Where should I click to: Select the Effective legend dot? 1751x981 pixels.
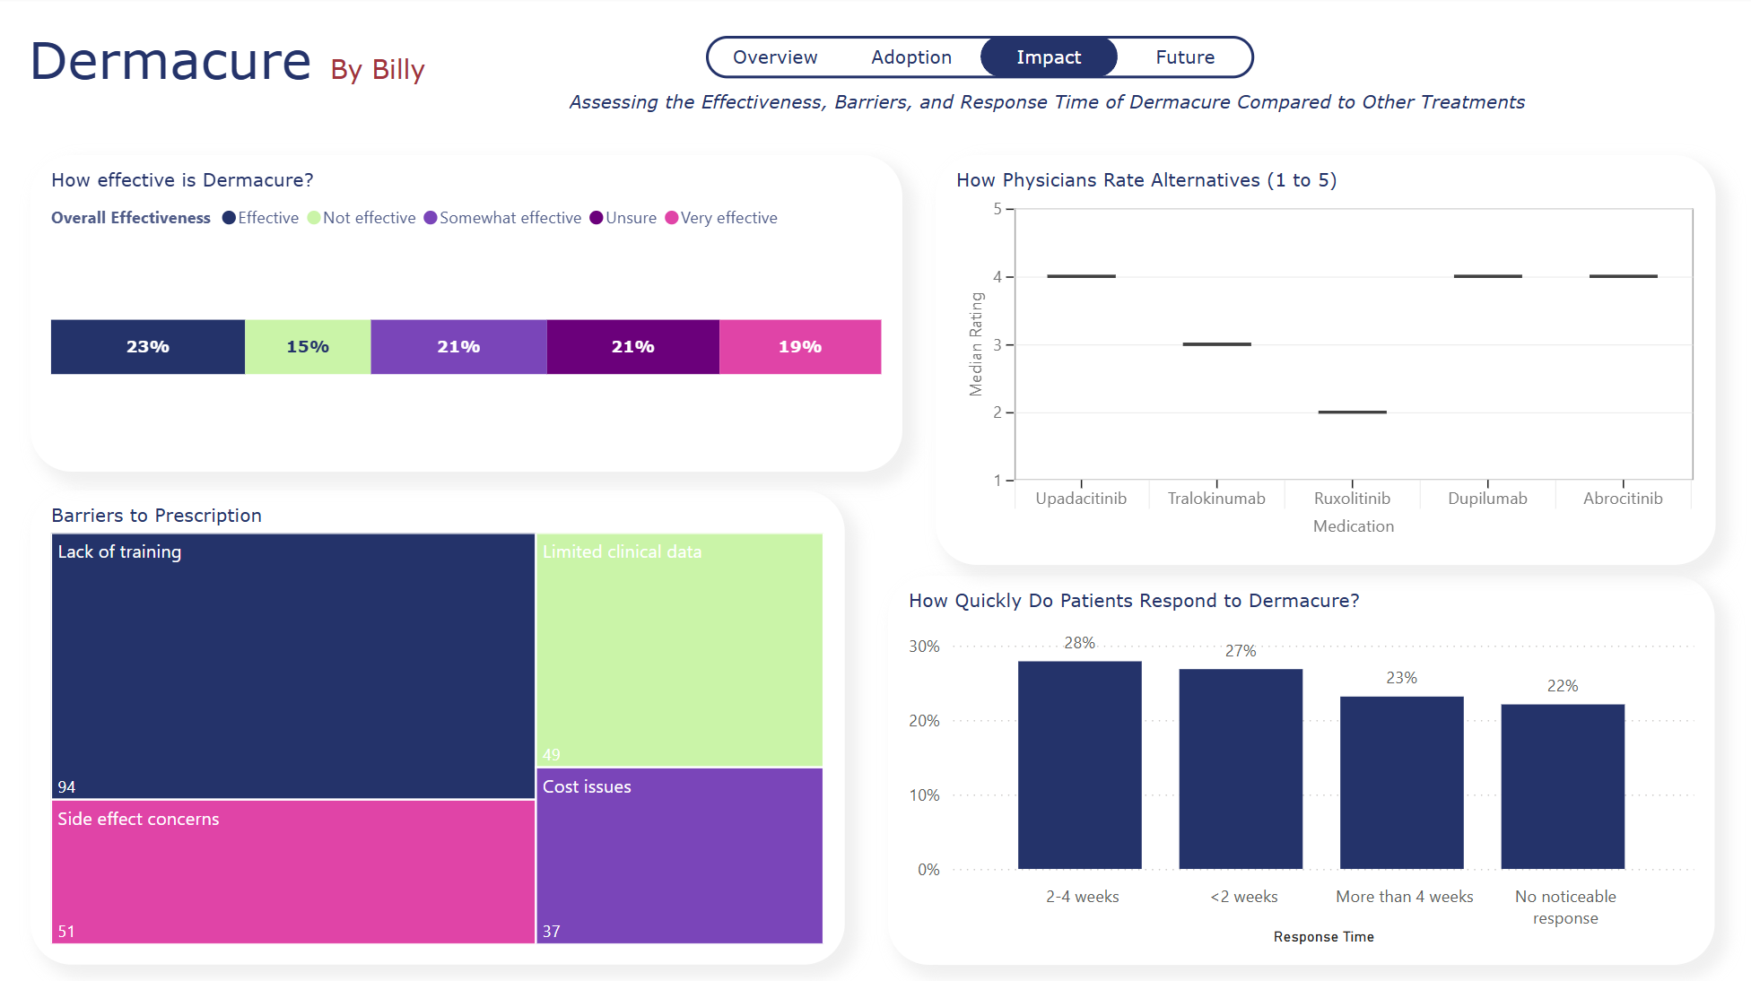pyautogui.click(x=227, y=218)
